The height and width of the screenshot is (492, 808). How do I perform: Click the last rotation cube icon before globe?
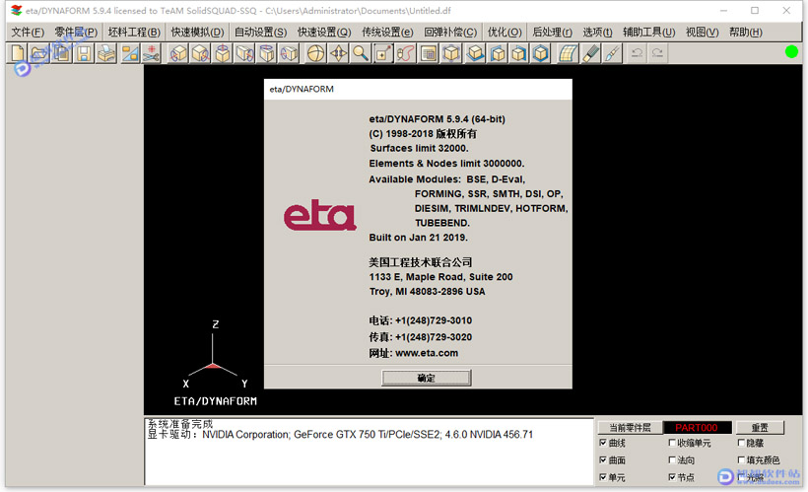pos(289,53)
